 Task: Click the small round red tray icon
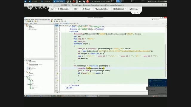click(74, 1)
